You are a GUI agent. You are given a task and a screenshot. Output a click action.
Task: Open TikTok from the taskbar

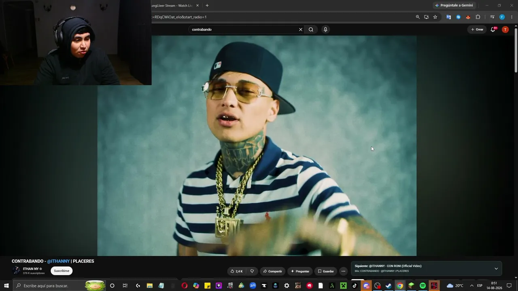coord(355,286)
